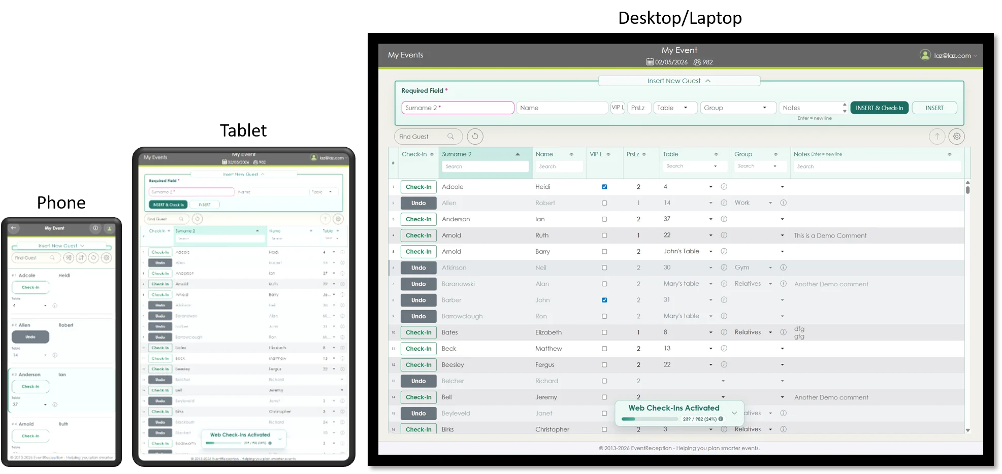Uncheck the VIP checkbox for Adcole Heidi
The width and height of the screenshot is (1002, 474).
[x=604, y=187]
